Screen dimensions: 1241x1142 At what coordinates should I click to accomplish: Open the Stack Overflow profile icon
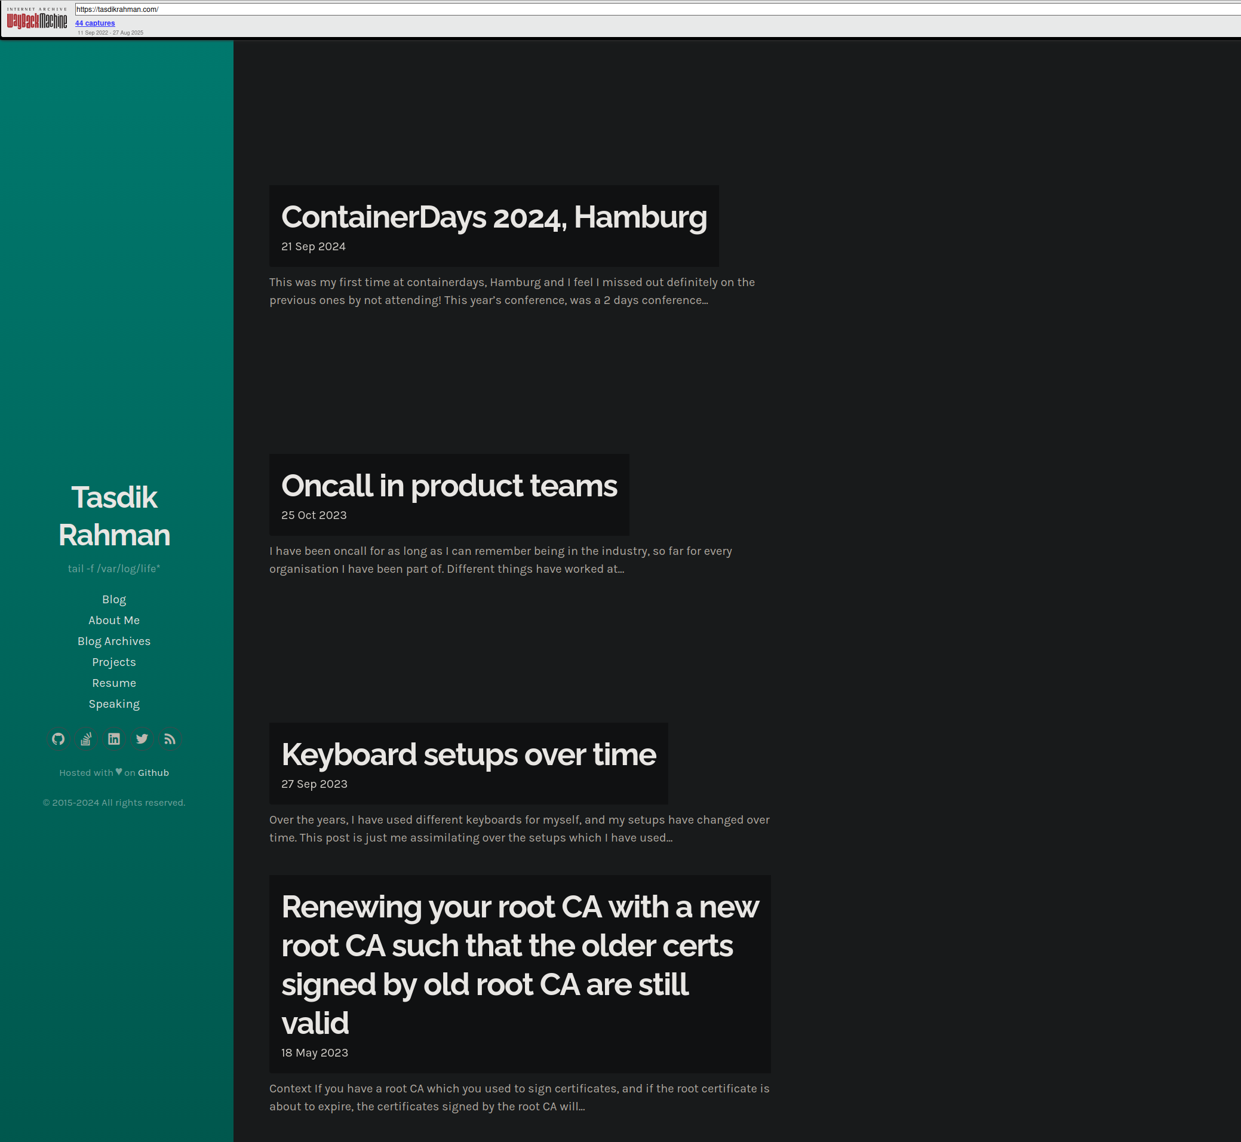click(x=86, y=739)
